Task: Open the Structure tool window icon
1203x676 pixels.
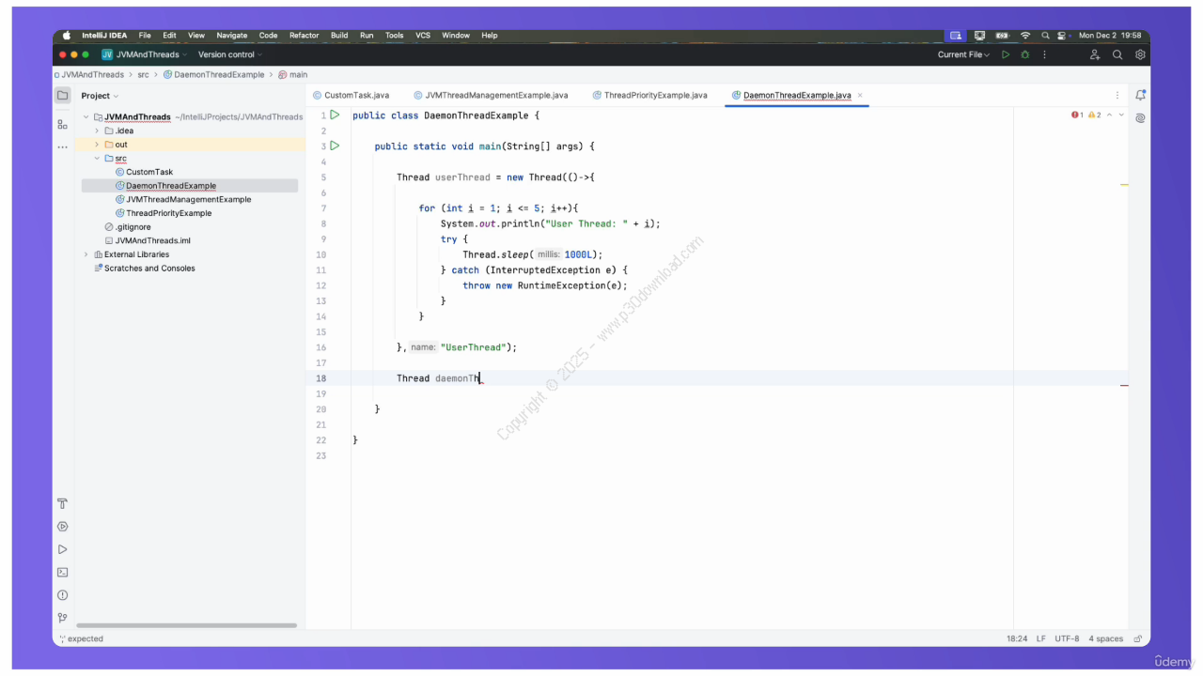Action: click(62, 124)
